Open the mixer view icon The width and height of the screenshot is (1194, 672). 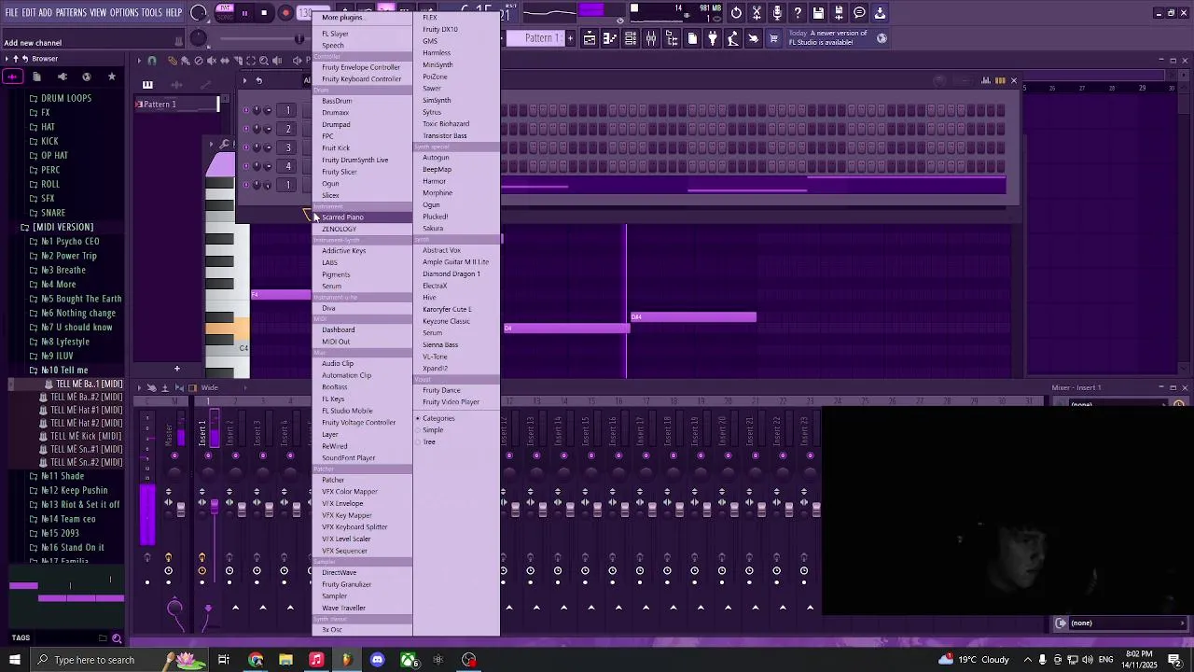651,38
